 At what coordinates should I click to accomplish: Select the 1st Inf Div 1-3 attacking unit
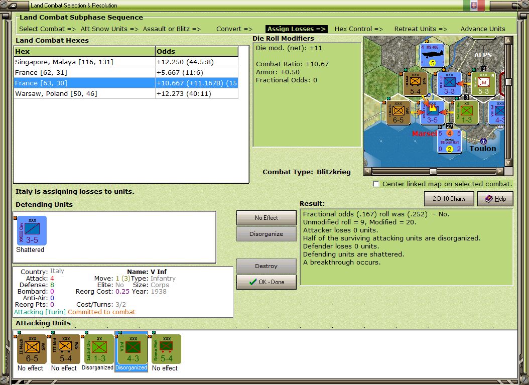(99, 349)
